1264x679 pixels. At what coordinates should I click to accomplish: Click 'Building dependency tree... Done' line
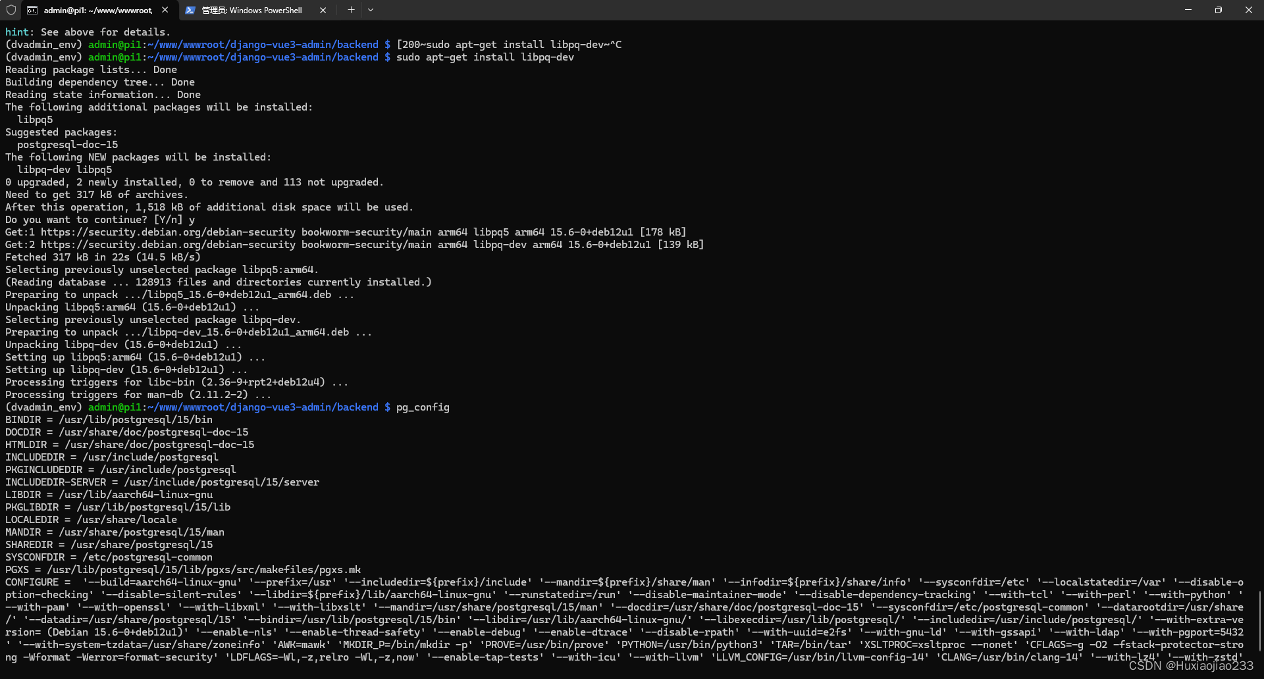[x=100, y=82]
